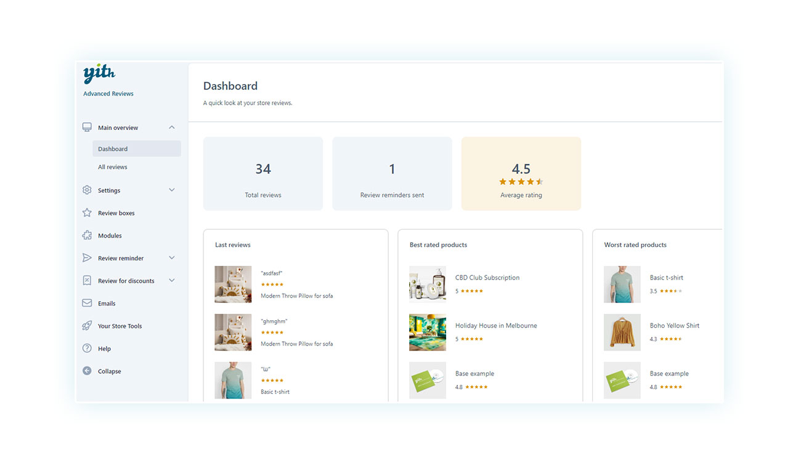Open CBD Club Subscription product
Image resolution: width=801 pixels, height=465 pixels.
click(x=487, y=278)
